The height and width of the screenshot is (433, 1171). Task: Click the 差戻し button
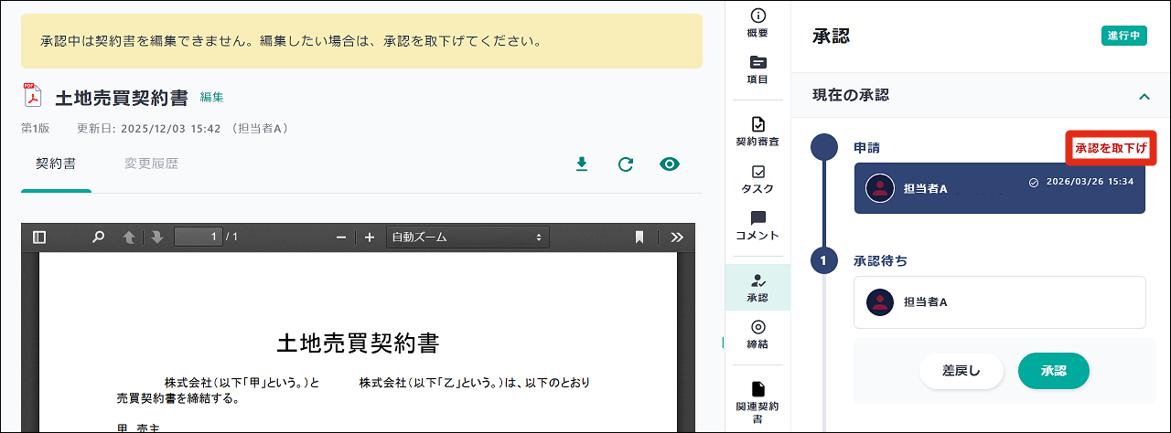961,371
